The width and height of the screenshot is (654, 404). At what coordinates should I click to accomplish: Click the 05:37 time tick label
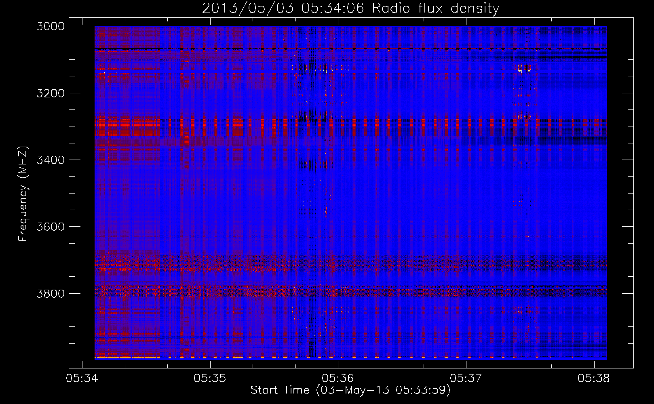466,379
